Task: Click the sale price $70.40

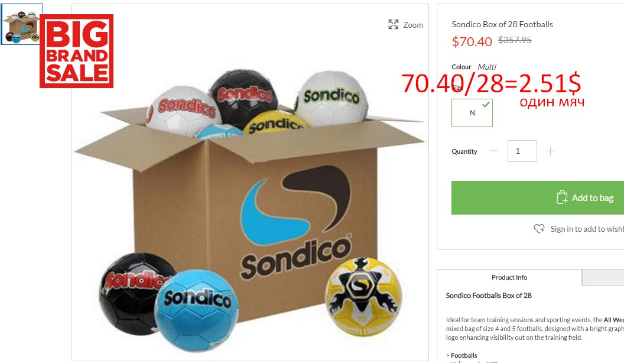Action: point(472,41)
